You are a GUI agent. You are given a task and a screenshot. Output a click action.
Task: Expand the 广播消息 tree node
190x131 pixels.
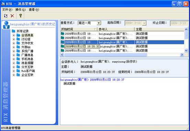pyautogui.click(x=14, y=55)
